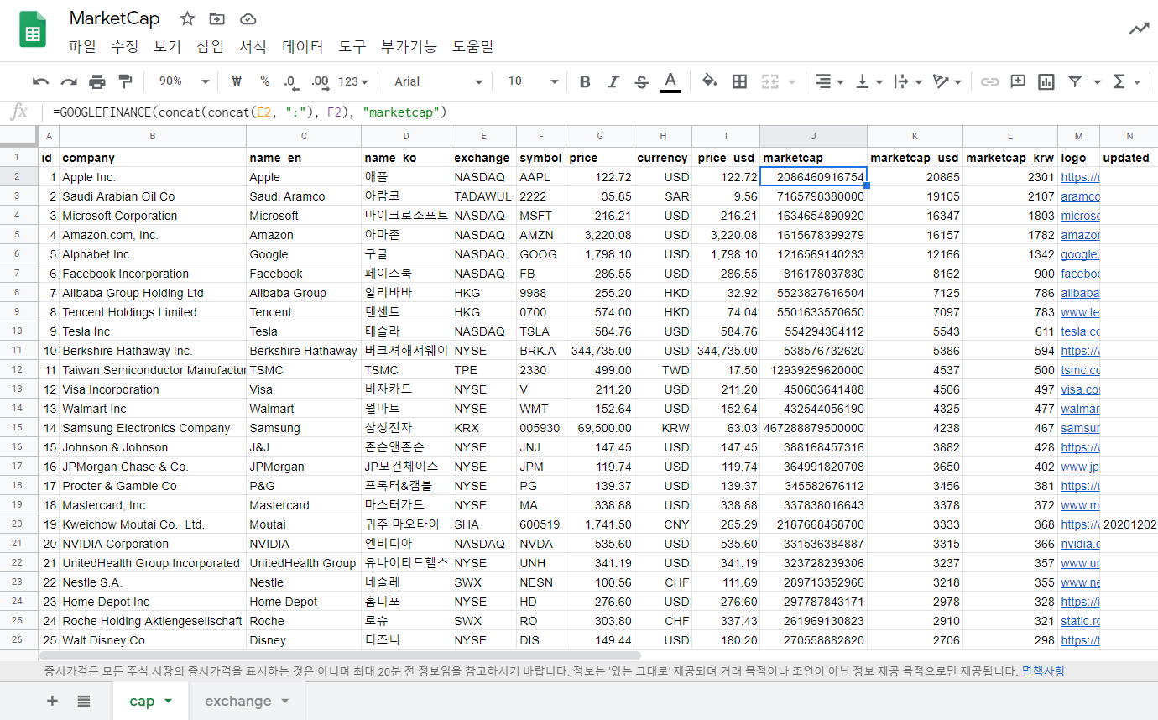Select the marketcap header cell

(813, 158)
